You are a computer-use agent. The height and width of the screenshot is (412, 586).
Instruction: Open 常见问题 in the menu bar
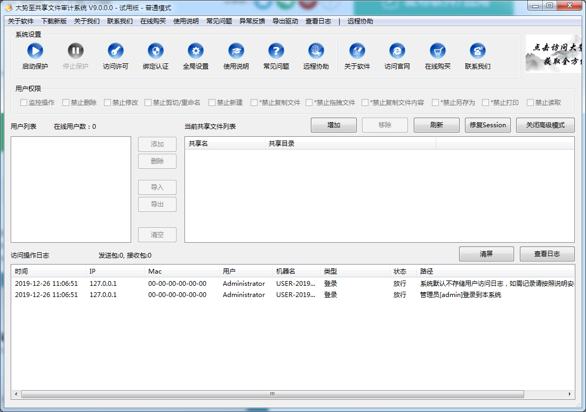[219, 21]
